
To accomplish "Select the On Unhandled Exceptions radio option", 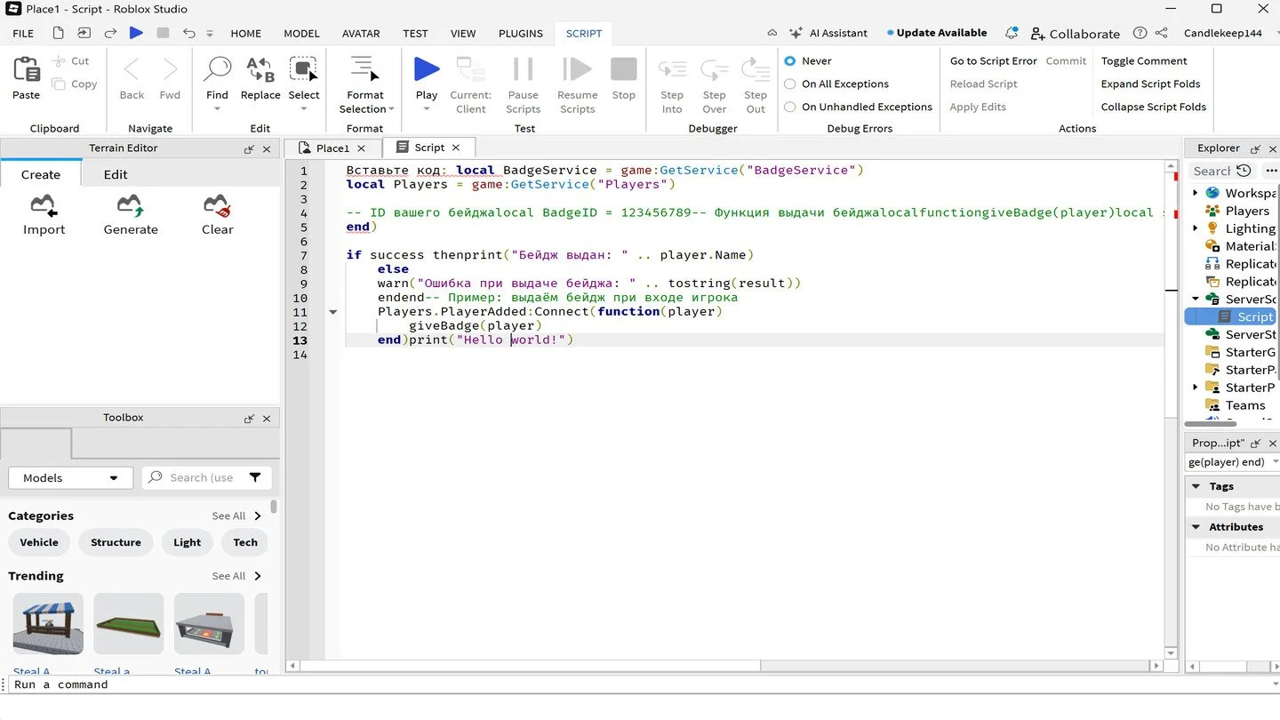I will (790, 107).
